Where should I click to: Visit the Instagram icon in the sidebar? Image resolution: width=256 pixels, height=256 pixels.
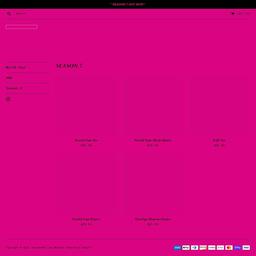click(8, 99)
